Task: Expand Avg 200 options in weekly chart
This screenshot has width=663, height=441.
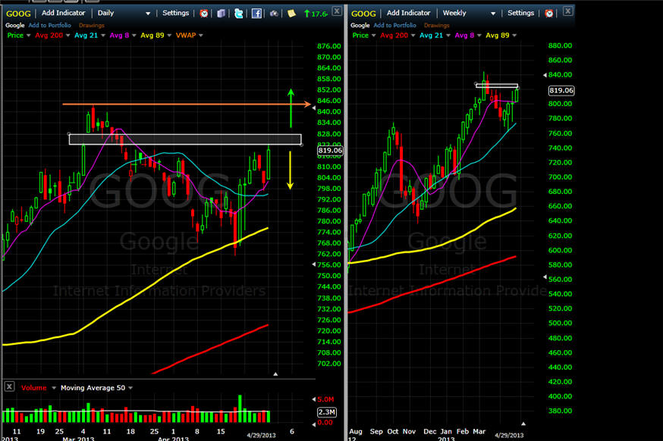Action: (x=413, y=36)
